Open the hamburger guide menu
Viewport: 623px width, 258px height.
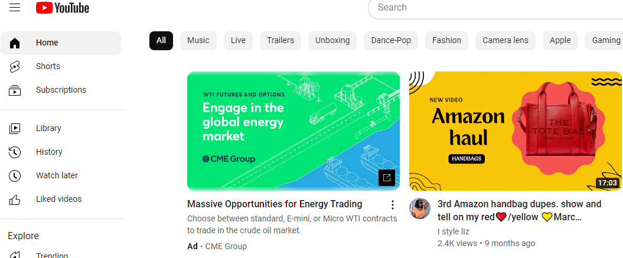[15, 8]
